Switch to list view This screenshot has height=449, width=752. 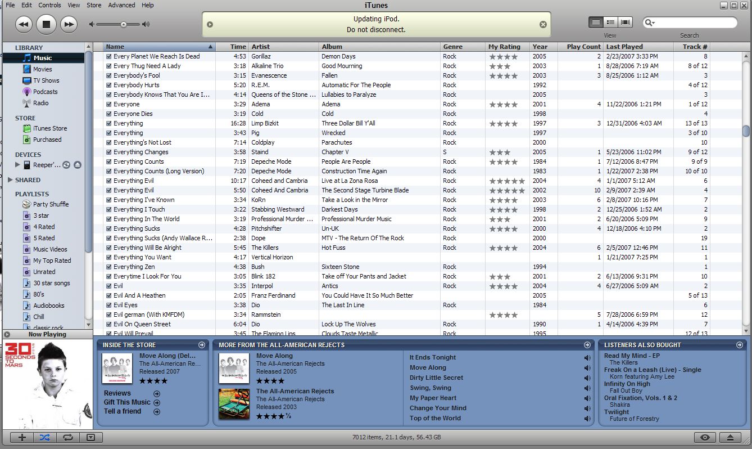point(596,23)
